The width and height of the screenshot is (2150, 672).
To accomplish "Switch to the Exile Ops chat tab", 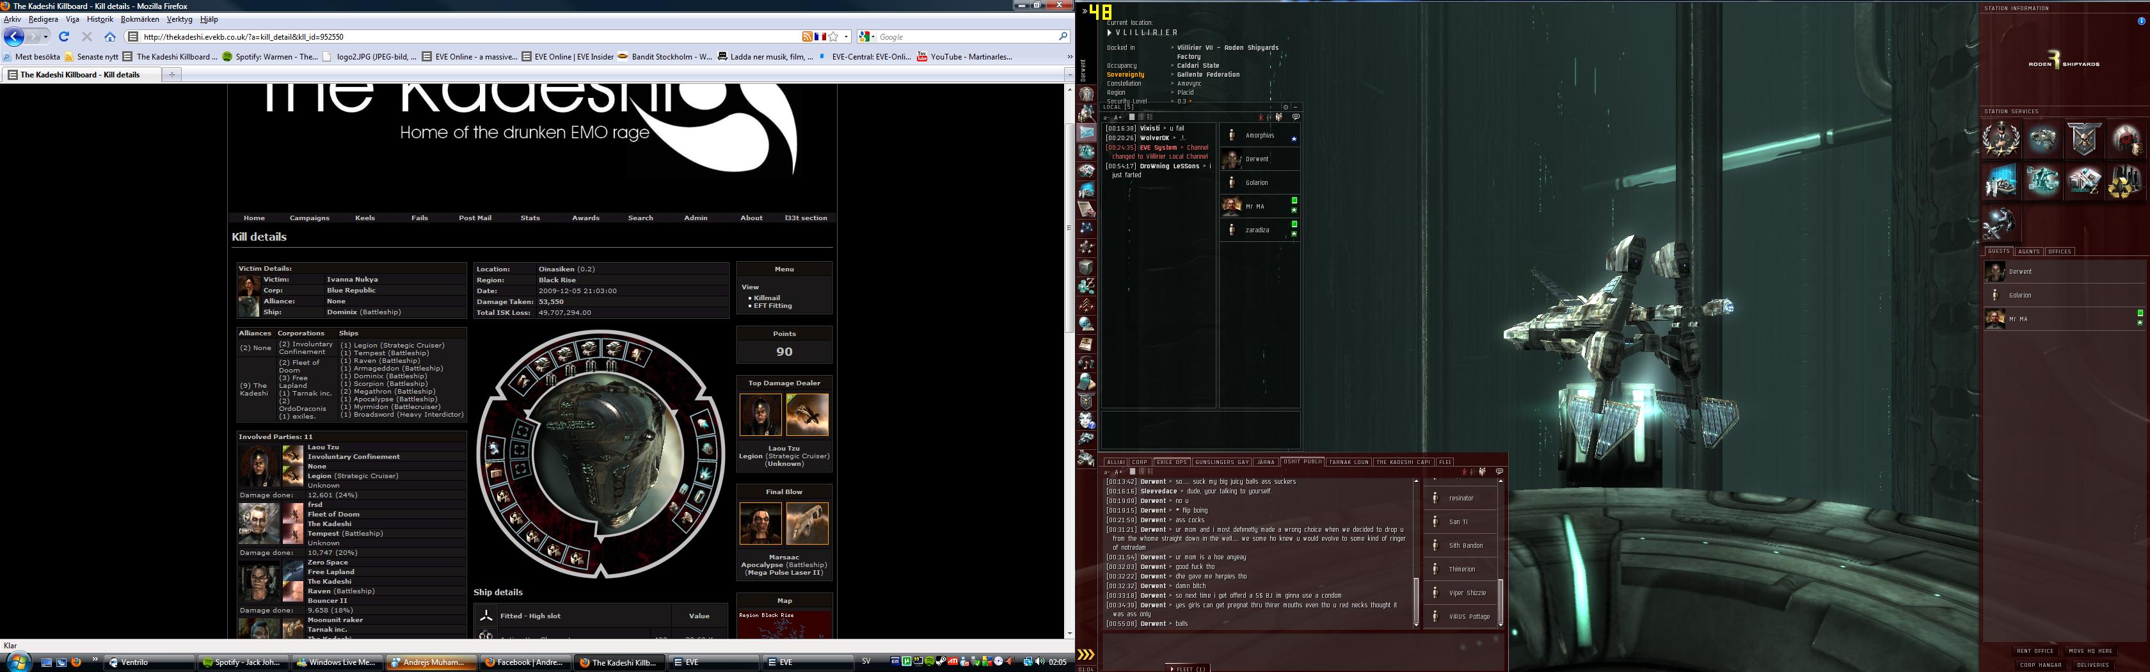I will (1171, 461).
